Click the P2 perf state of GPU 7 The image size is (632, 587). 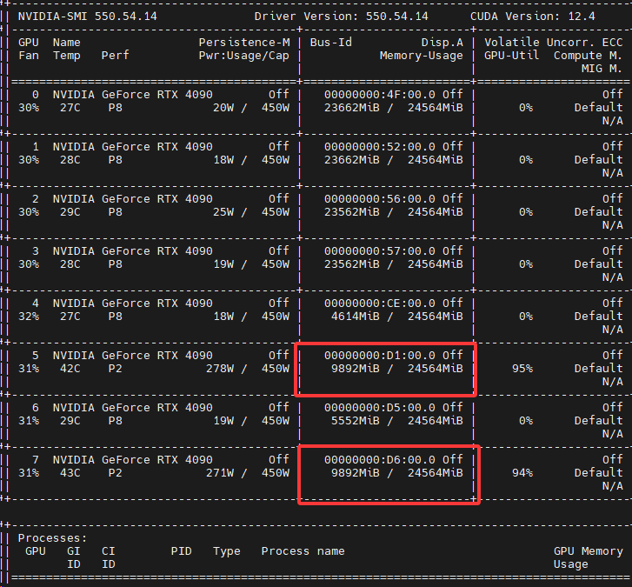pos(116,473)
